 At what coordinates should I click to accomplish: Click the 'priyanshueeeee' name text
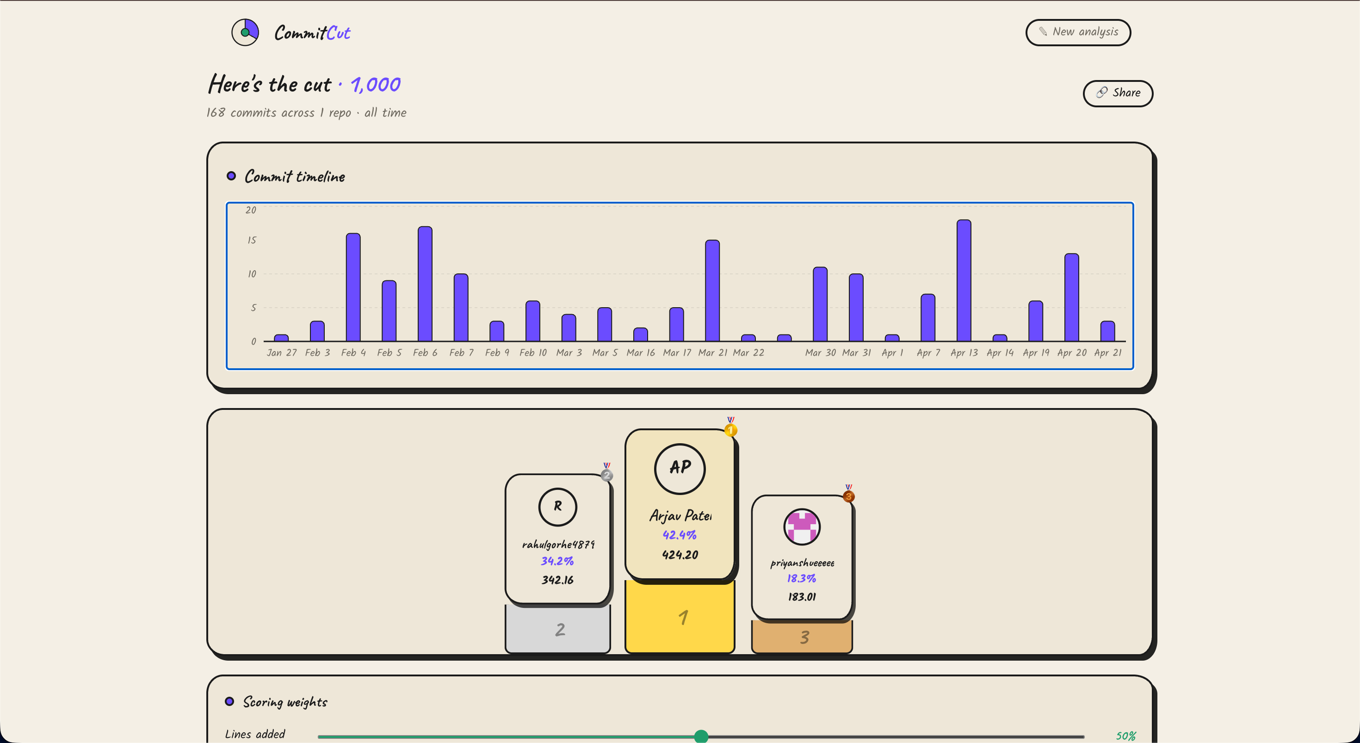click(802, 563)
